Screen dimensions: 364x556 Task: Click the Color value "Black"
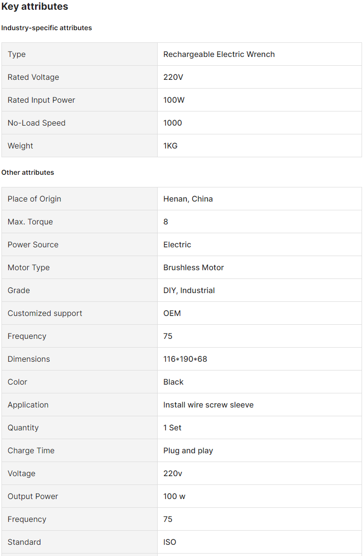pos(173,382)
